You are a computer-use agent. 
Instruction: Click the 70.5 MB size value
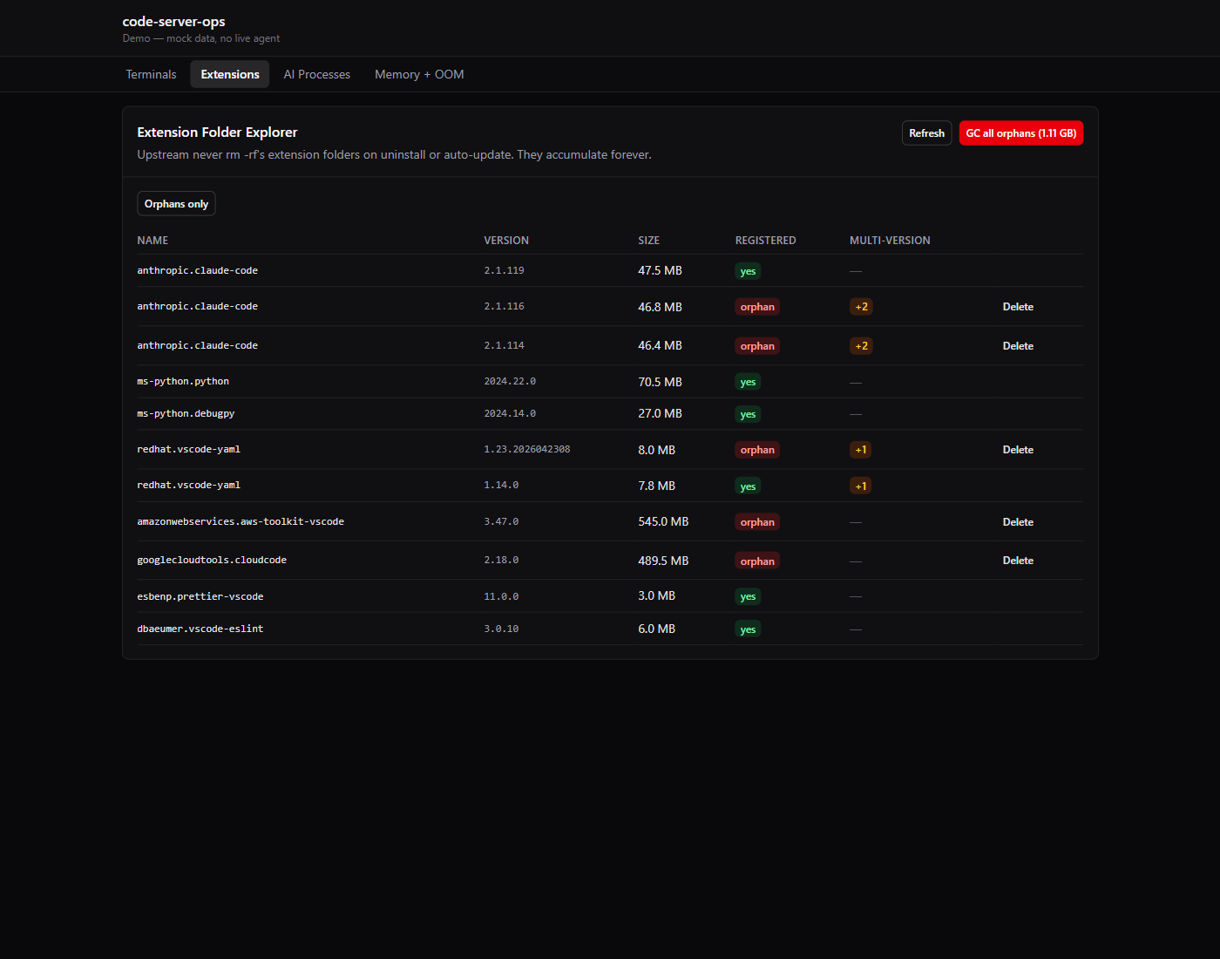point(660,382)
